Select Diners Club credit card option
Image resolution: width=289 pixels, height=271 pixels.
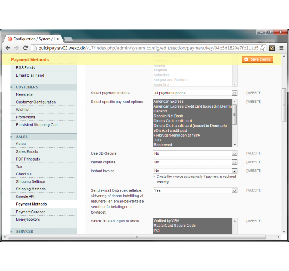tap(193, 121)
